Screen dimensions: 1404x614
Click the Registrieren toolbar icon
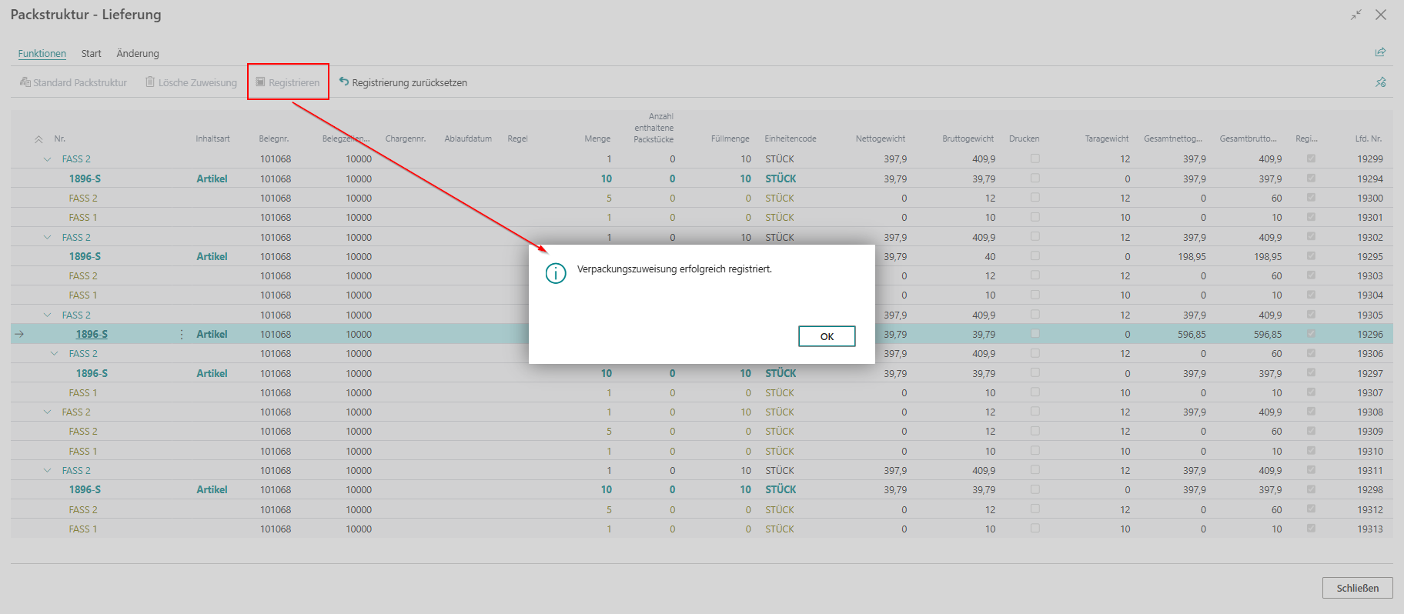(x=260, y=82)
